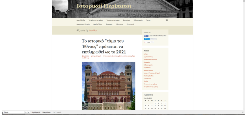Select Ταινίες in the navigation menu
This screenshot has height=115, width=245.
point(148,20)
